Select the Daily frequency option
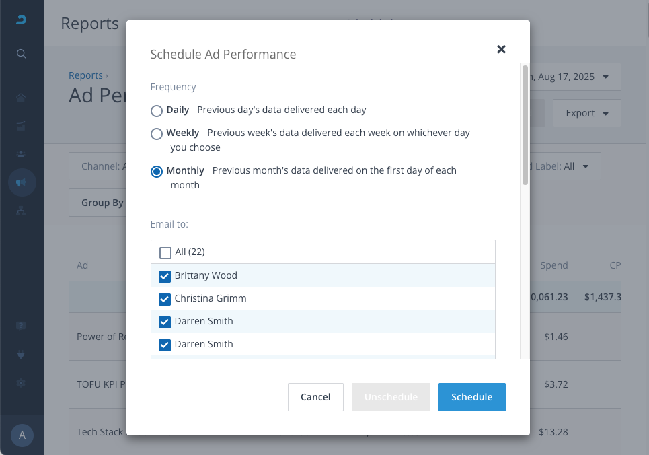649x455 pixels. coord(157,110)
